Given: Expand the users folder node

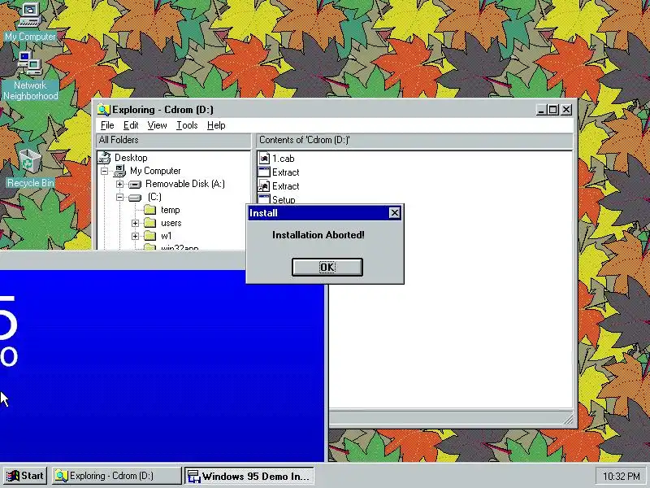Looking at the screenshot, I should [135, 223].
